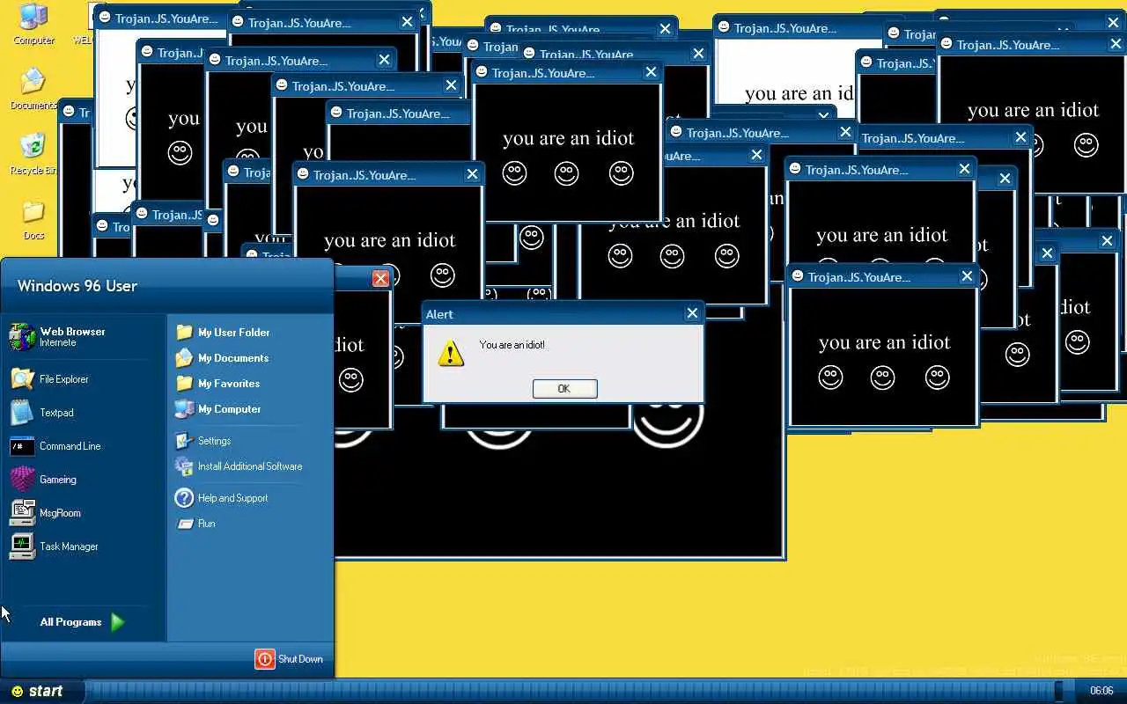Open the Command Line icon
The image size is (1127, 704).
tap(22, 446)
